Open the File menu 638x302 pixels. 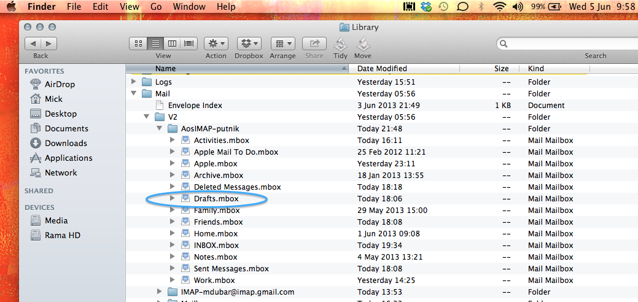pyautogui.click(x=74, y=7)
